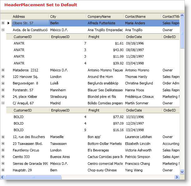191x186 pixels.
Task: Select the Christina Berglund cell
Action: point(142,83)
